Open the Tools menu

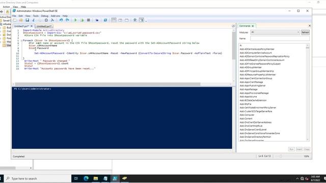click(x=36, y=16)
